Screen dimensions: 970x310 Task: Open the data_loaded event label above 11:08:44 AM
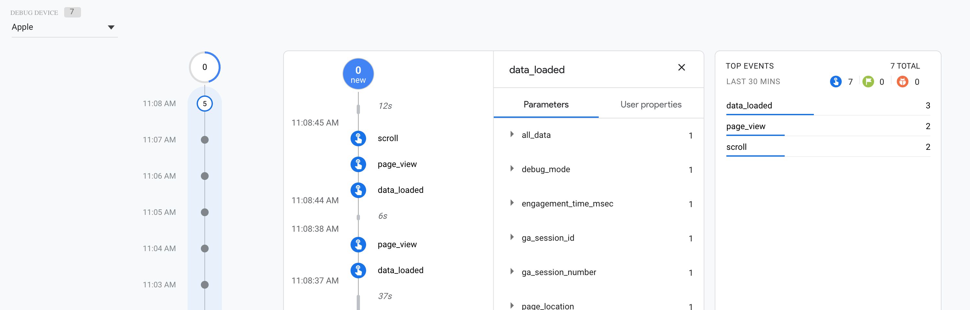tap(401, 190)
